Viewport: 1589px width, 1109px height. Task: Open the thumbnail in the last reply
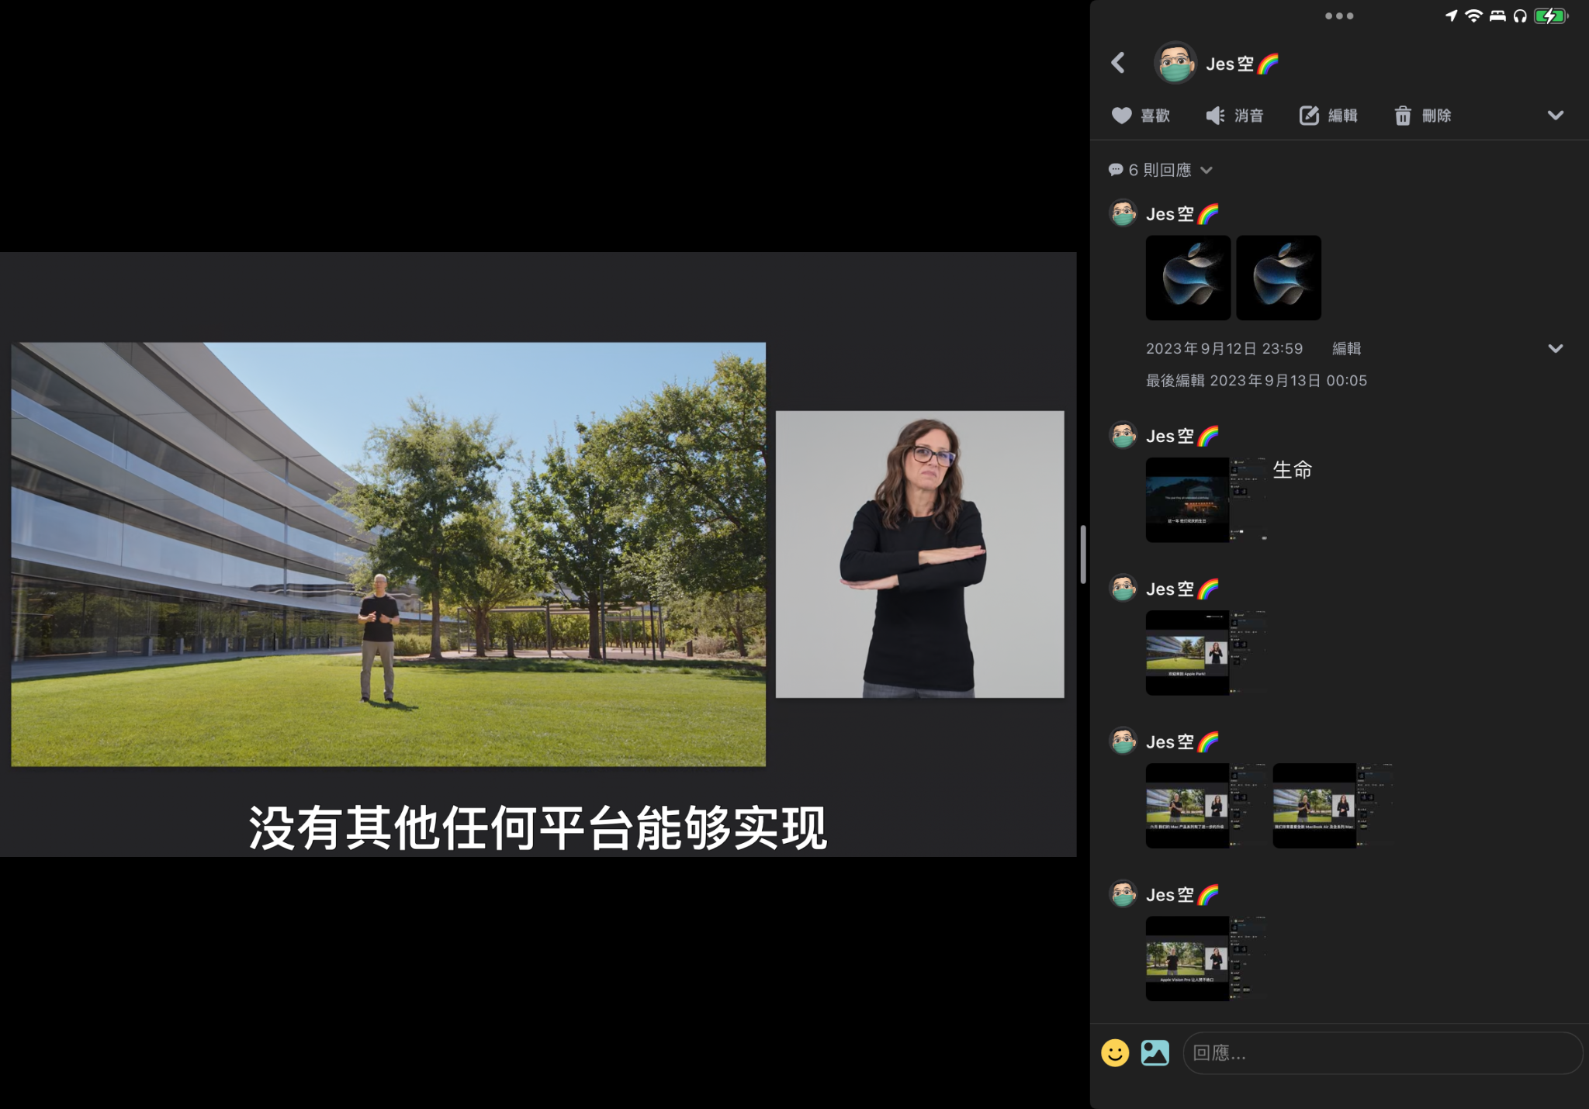(x=1206, y=958)
